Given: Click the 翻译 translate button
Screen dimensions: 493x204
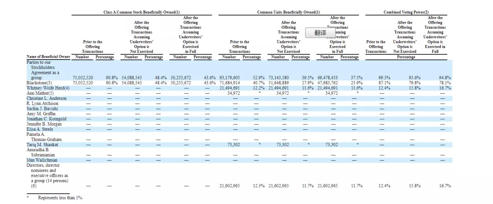Looking at the screenshot, I should pos(320,33).
